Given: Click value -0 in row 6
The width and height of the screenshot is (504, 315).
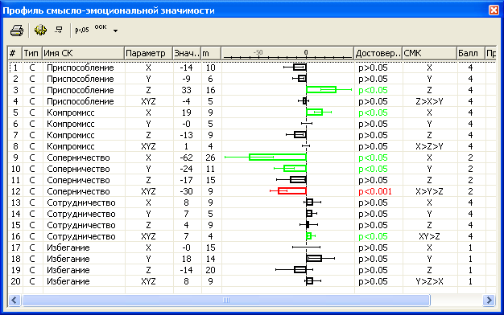Looking at the screenshot, I should (x=187, y=124).
